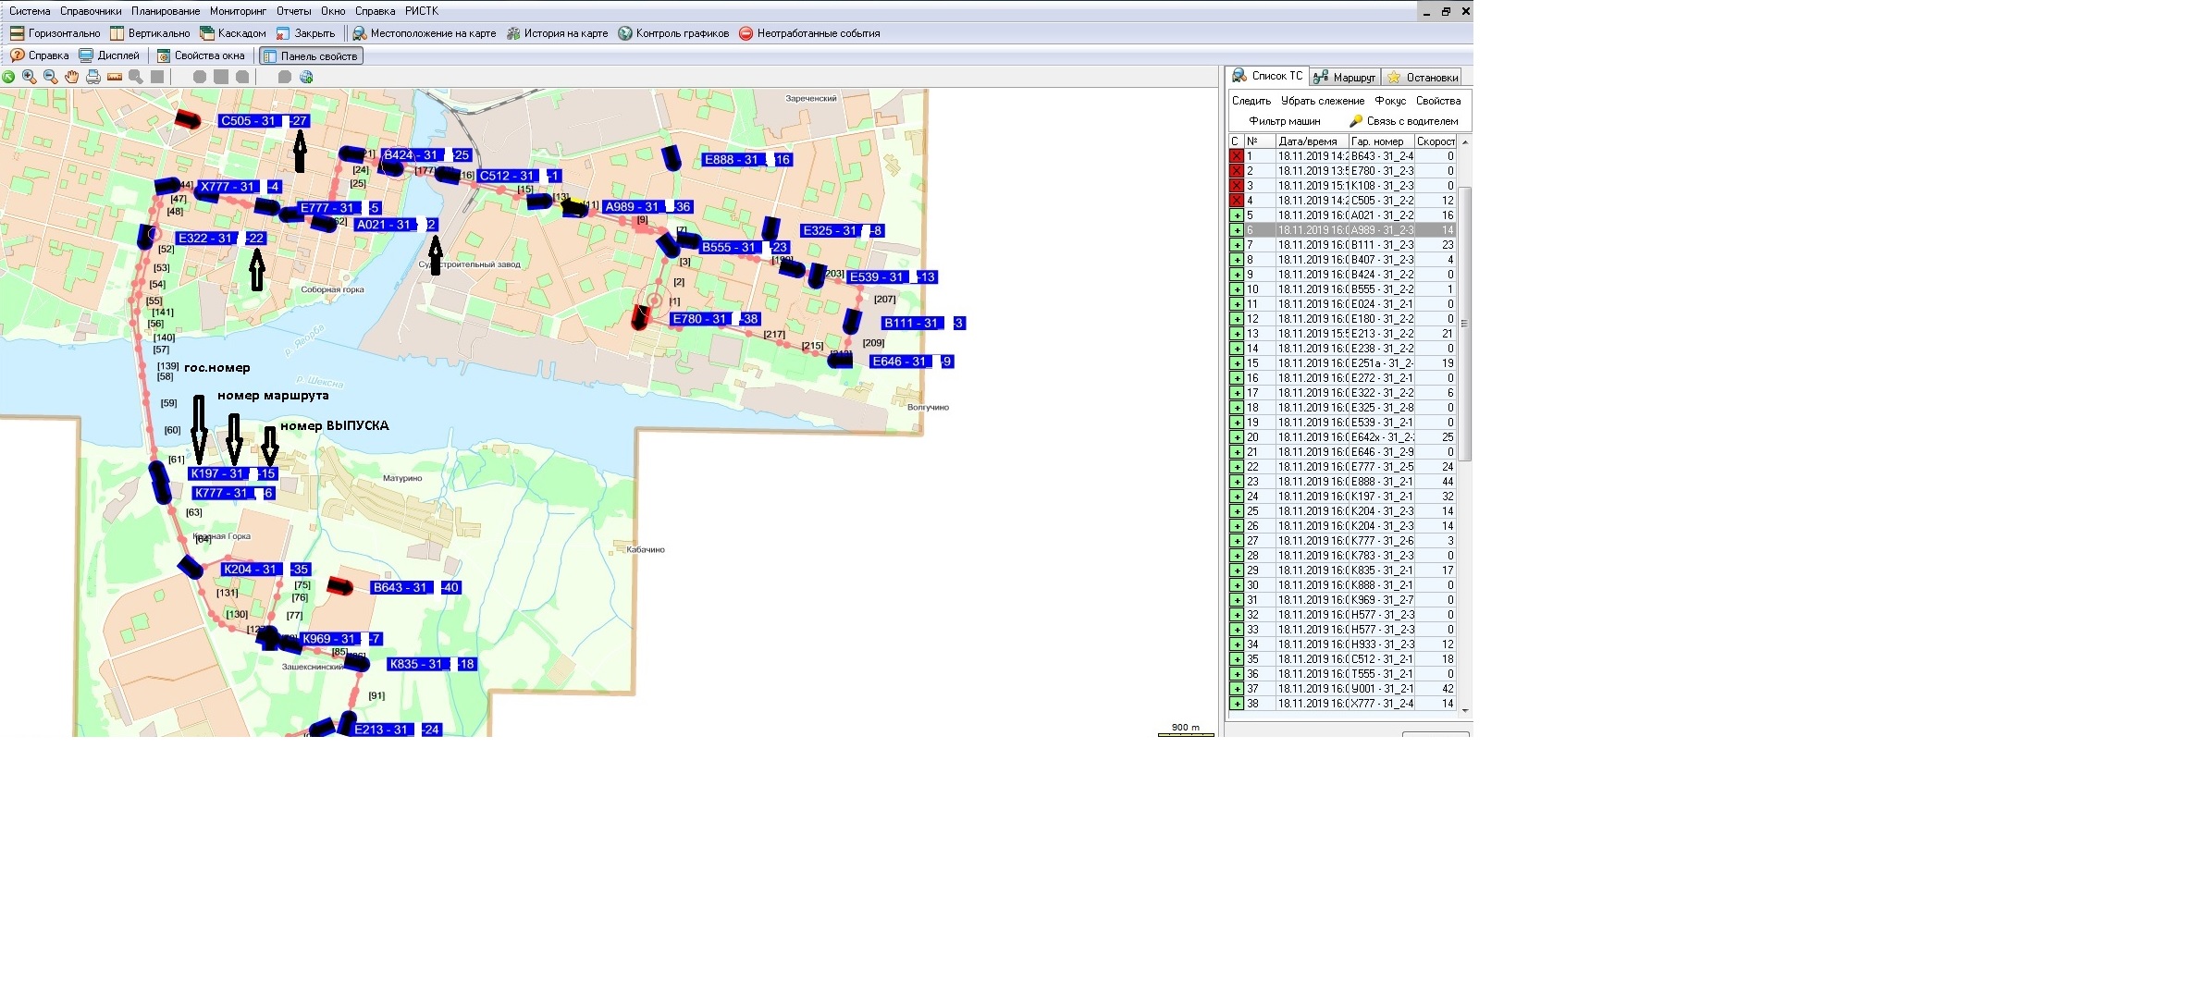Click the printer icon in map toolbar

tap(93, 77)
